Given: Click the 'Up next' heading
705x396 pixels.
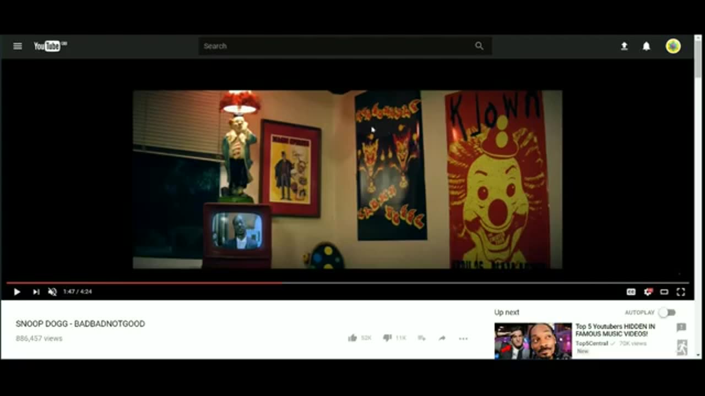Looking at the screenshot, I should 507,312.
